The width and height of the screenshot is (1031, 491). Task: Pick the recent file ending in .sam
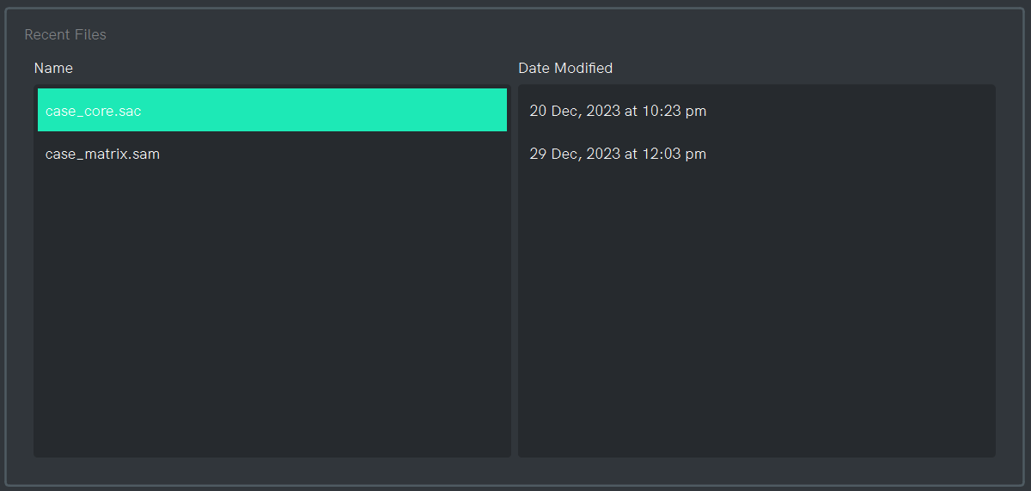coord(102,155)
